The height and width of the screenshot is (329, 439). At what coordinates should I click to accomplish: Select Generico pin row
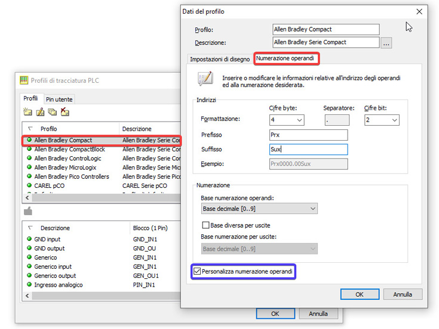coord(102,257)
